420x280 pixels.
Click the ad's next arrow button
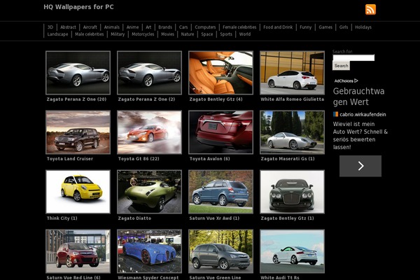point(360,166)
